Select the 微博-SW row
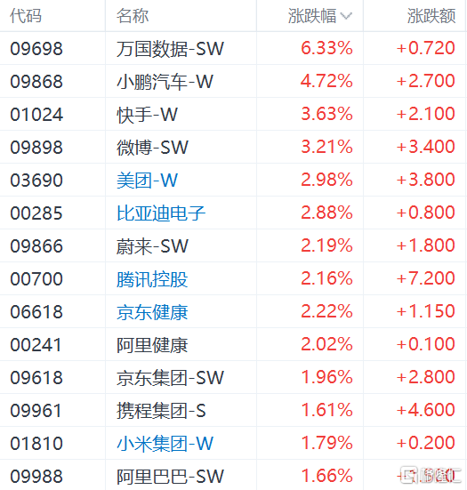Screen dimensions: 467x490 coord(233,148)
